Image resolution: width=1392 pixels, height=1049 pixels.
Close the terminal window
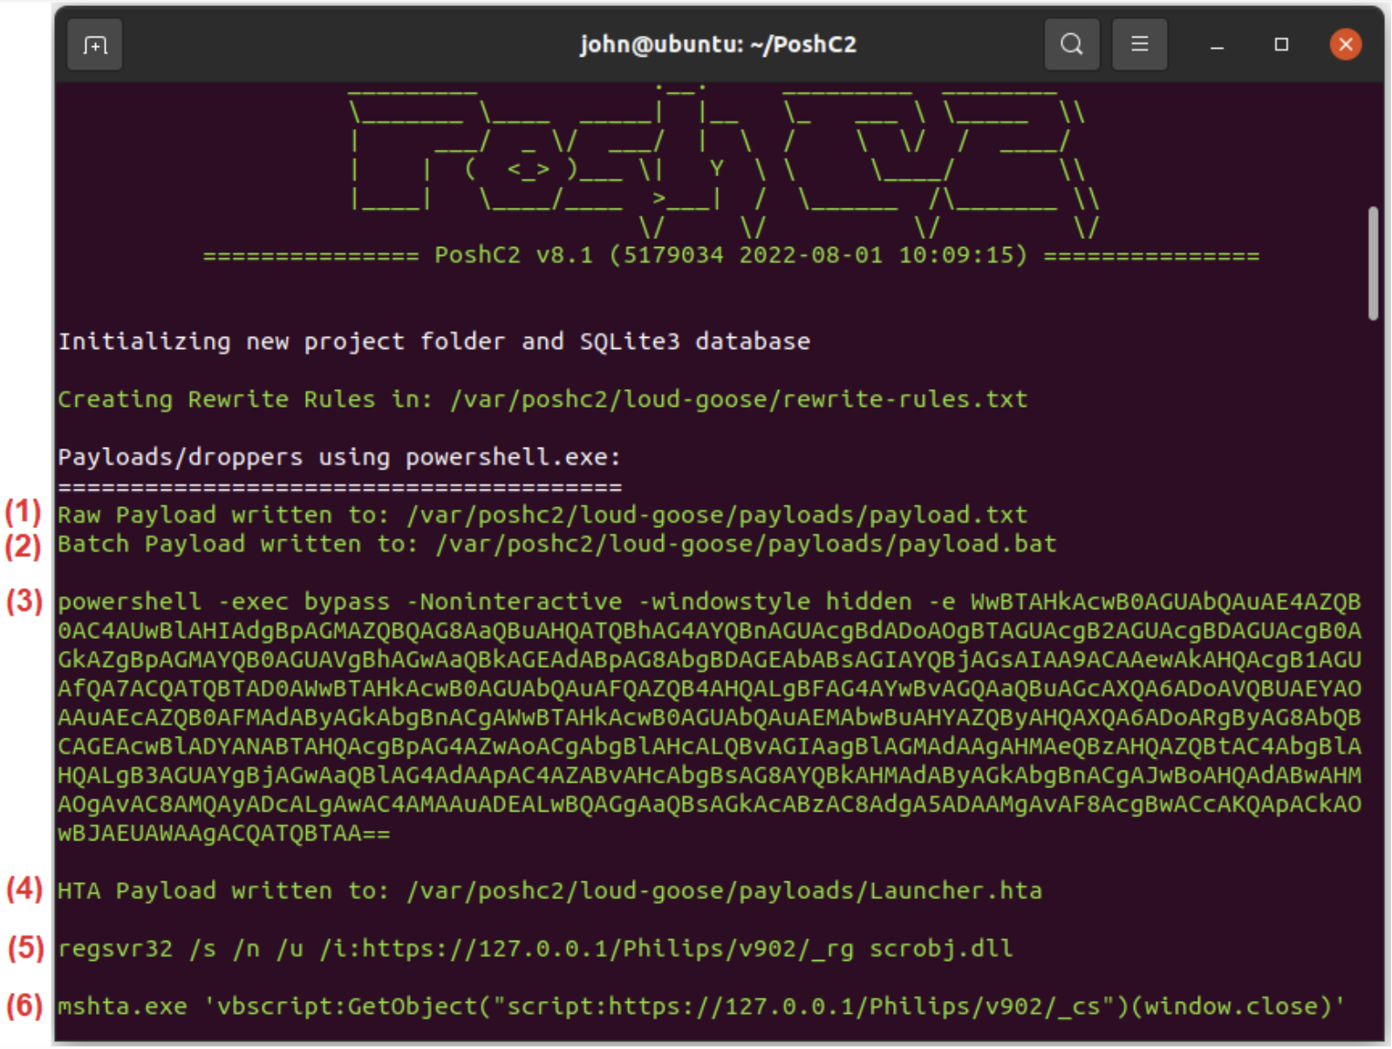(x=1346, y=44)
